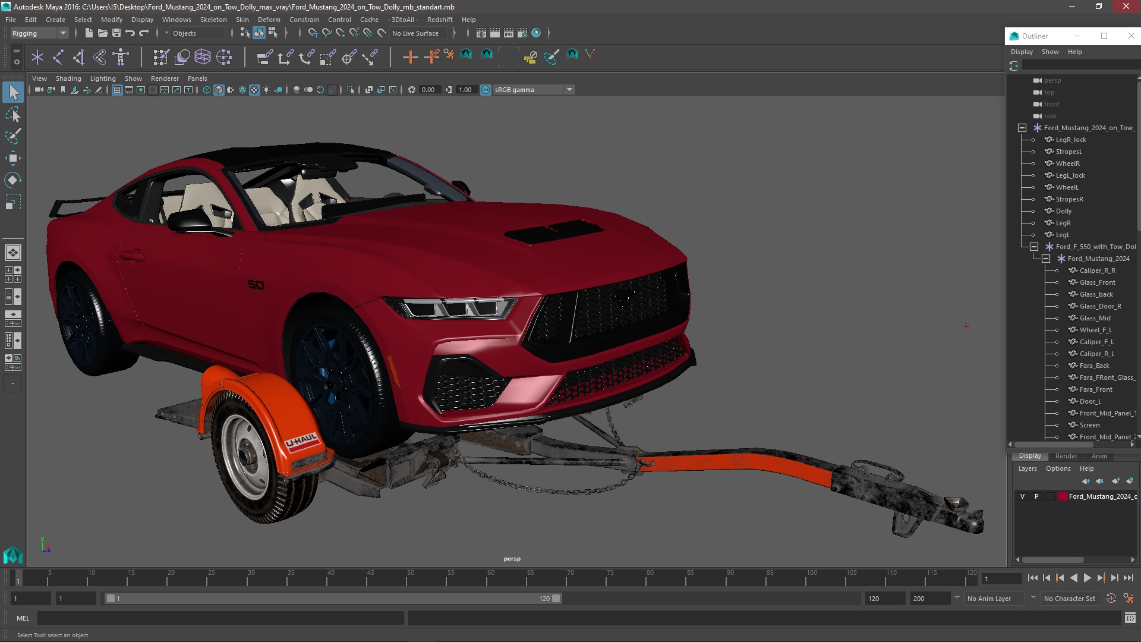Click frame 60 on the timeline

(x=491, y=578)
